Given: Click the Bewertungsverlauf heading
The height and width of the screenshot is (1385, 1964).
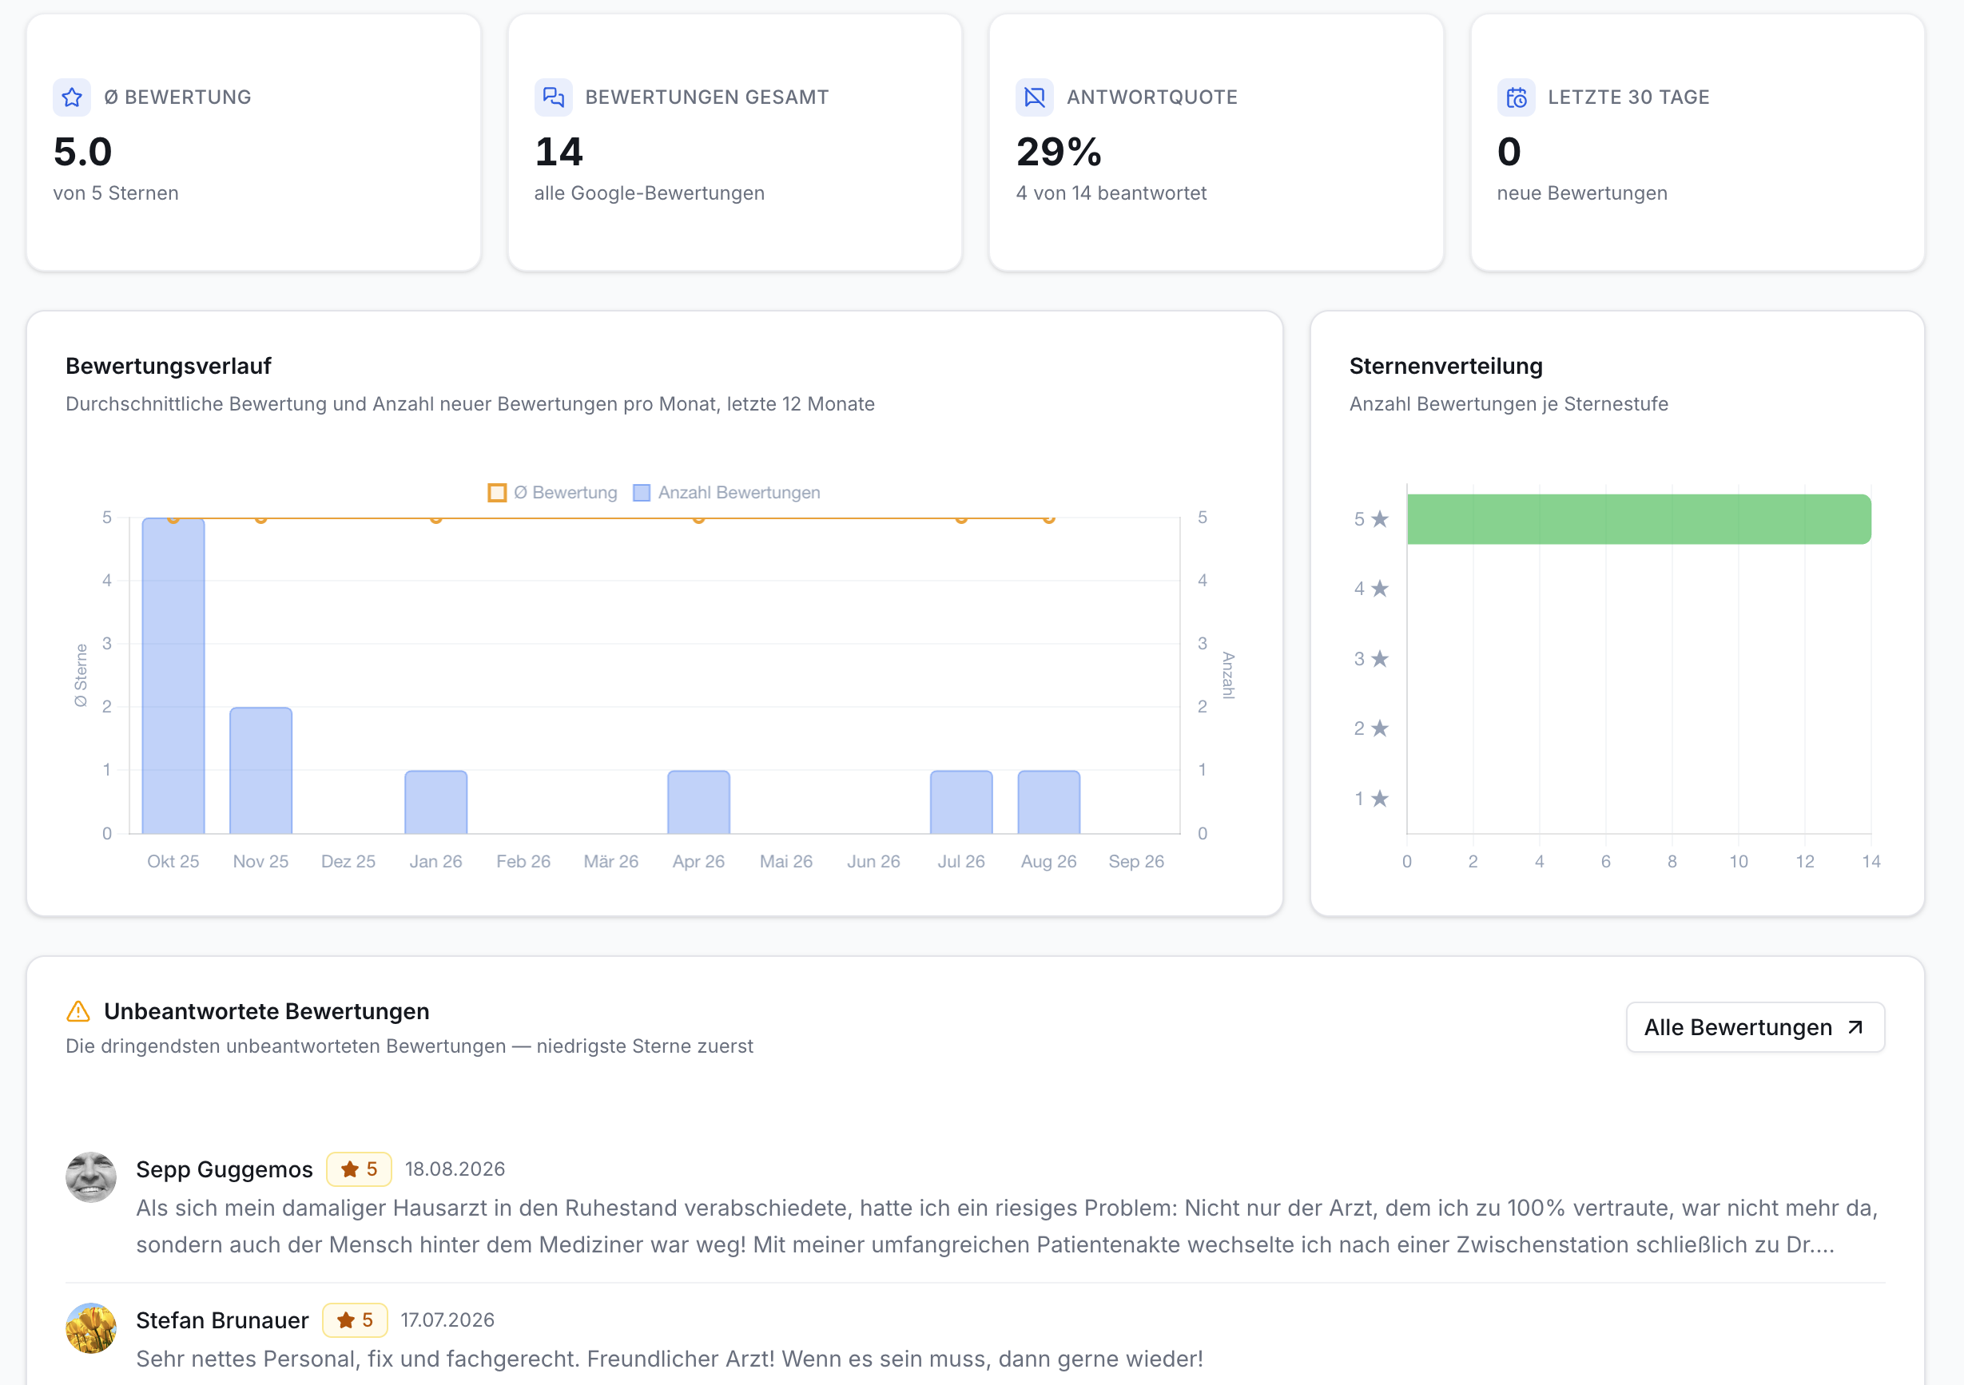Looking at the screenshot, I should pos(169,366).
